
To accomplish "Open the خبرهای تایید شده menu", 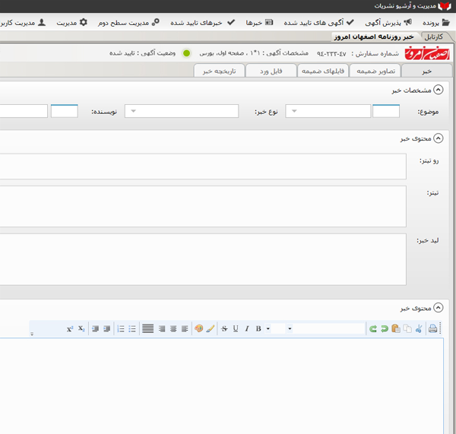I will 203,22.
